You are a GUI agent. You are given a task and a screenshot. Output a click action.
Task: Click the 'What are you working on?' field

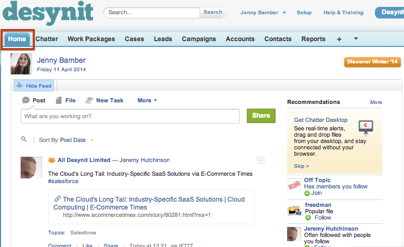tap(130, 116)
